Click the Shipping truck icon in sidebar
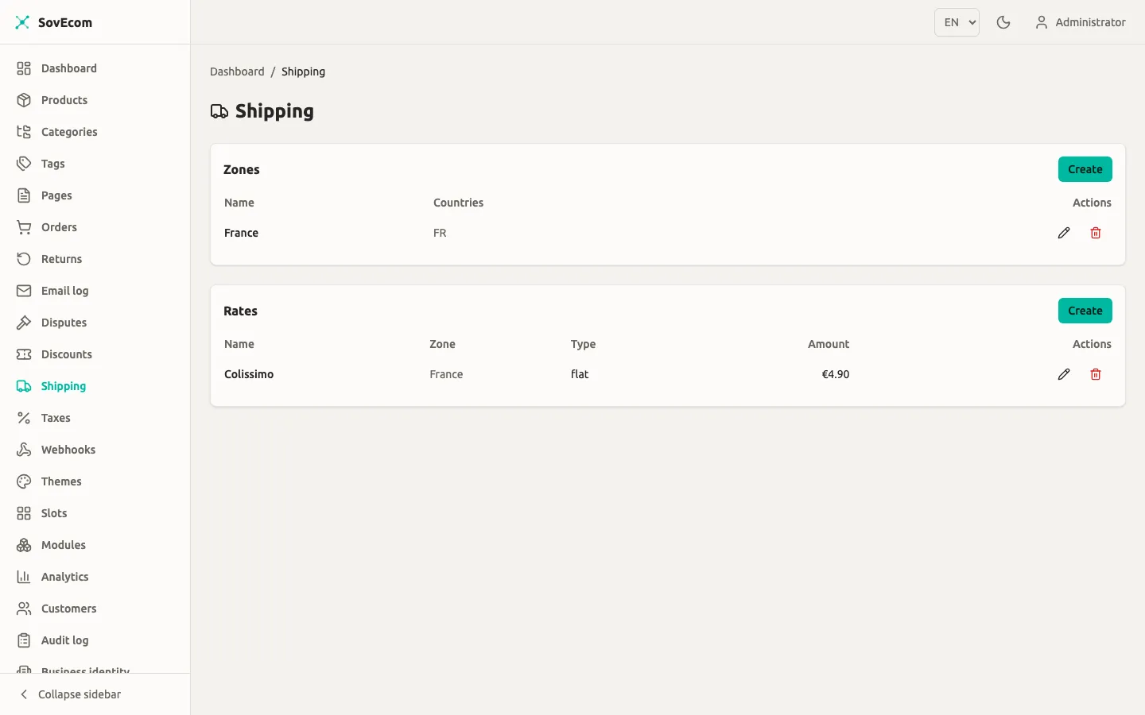The height and width of the screenshot is (715, 1145). pyautogui.click(x=24, y=386)
